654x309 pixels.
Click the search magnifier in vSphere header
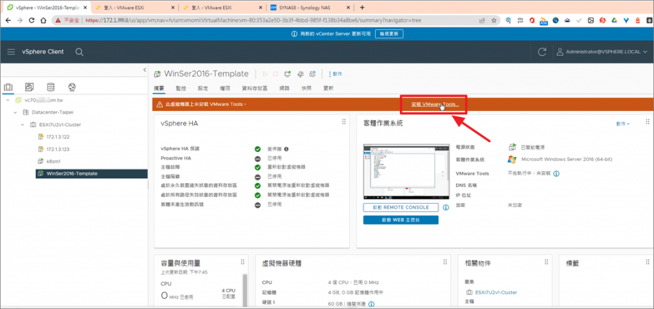point(79,52)
